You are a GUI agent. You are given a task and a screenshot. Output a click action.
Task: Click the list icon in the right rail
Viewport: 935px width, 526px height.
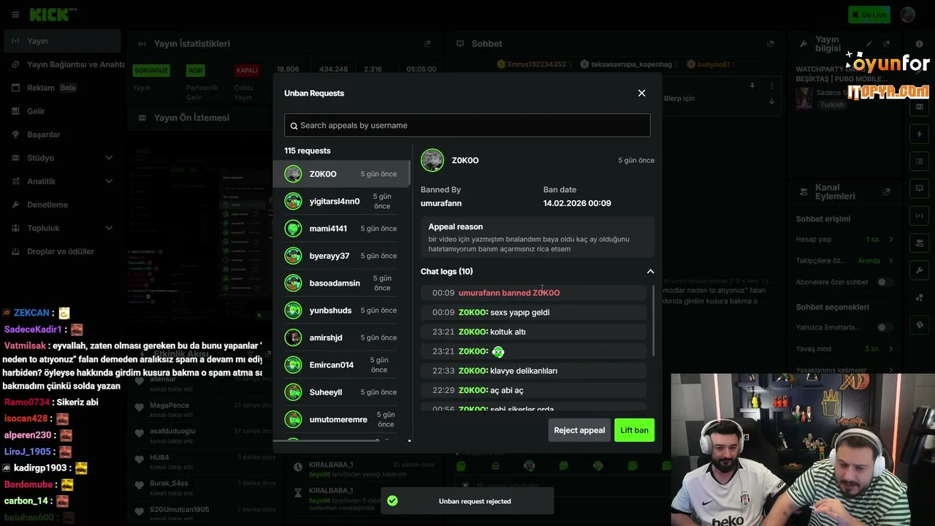(920, 161)
